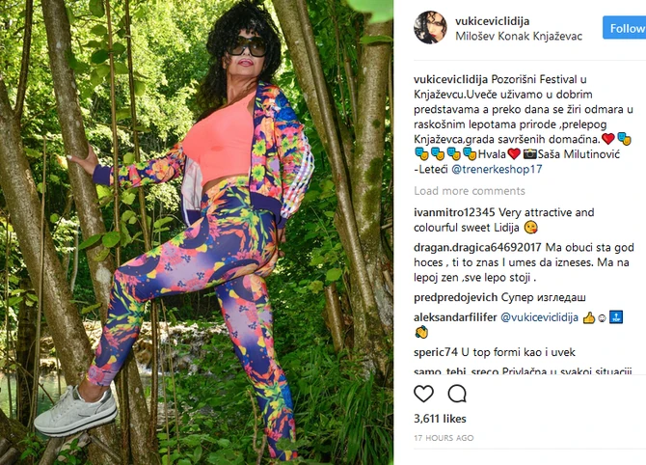Like the post with the heart icon
The width and height of the screenshot is (646, 465).
423,394
